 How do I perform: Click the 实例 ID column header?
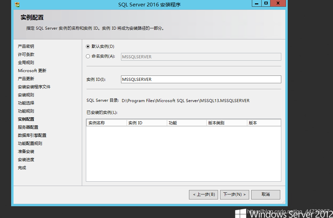click(147, 123)
